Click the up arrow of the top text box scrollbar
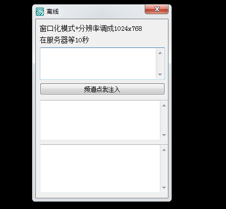The height and width of the screenshot is (209, 226). [160, 53]
